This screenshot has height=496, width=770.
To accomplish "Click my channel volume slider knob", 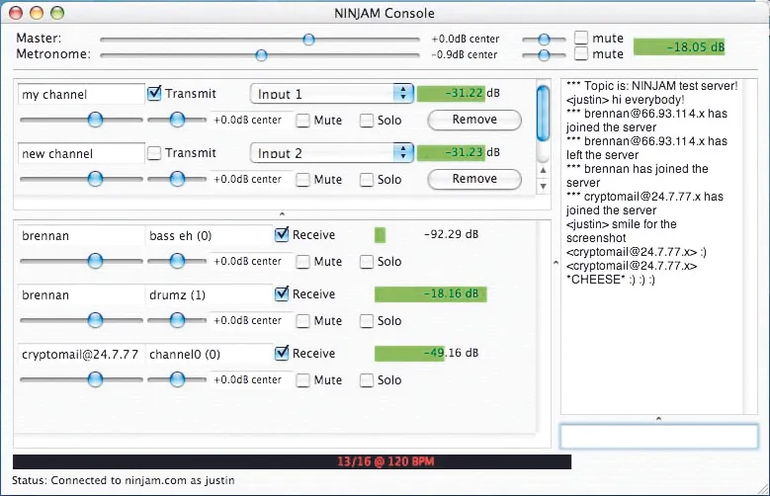I will (95, 120).
